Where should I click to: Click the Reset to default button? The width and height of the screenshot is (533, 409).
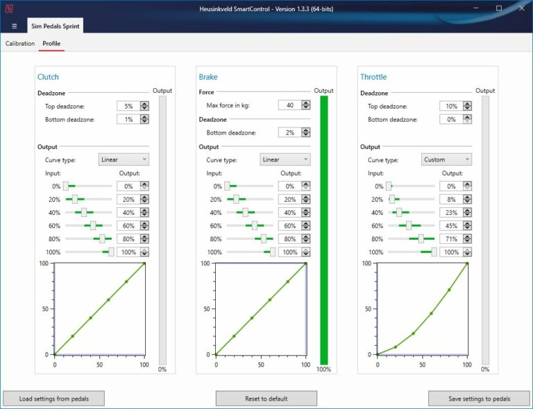[x=266, y=399]
